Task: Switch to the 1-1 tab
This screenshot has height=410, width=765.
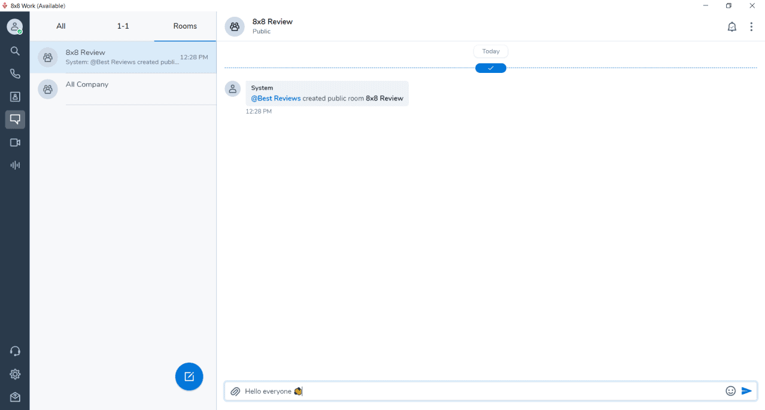Action: tap(123, 26)
